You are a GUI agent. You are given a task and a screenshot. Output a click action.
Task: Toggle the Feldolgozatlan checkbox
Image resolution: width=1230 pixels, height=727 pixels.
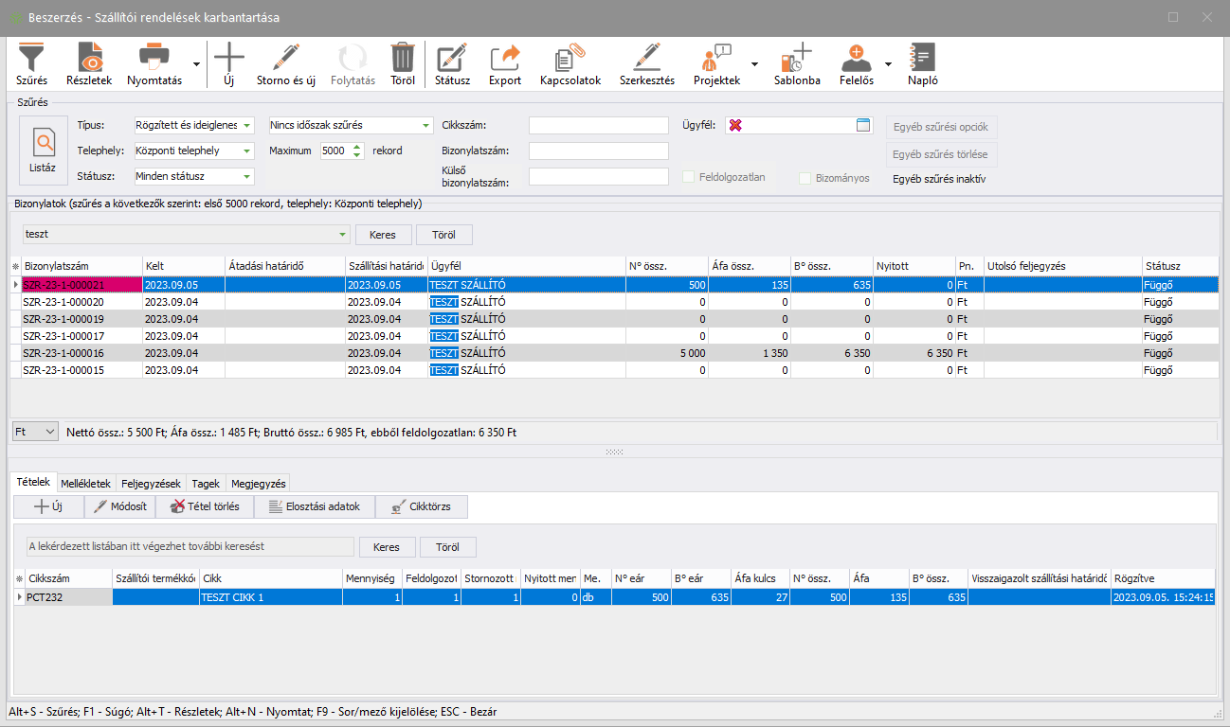click(689, 177)
